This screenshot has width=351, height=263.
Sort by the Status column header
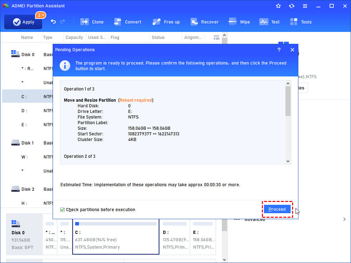[x=158, y=38]
